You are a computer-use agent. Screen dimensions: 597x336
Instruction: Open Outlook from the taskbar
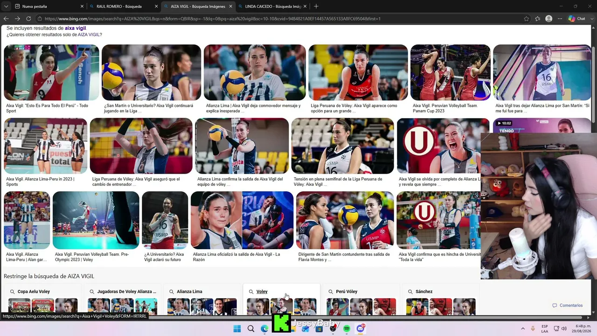click(x=305, y=329)
